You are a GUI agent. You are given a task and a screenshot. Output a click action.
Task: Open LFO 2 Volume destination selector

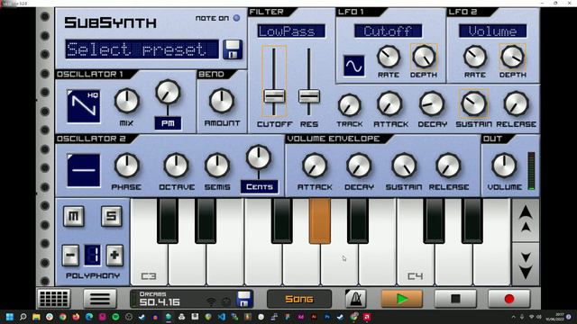point(492,31)
